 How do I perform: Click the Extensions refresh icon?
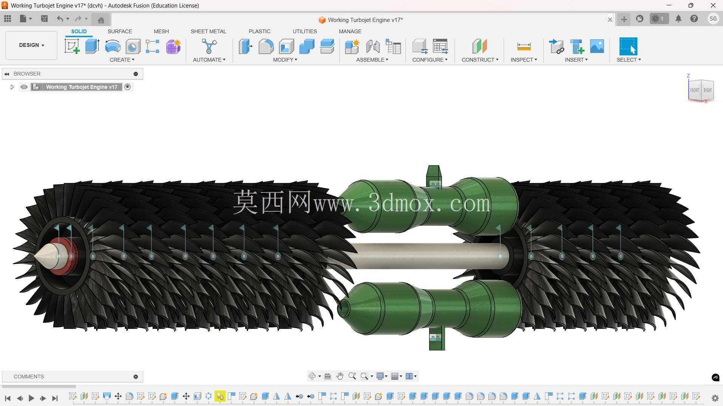[640, 19]
